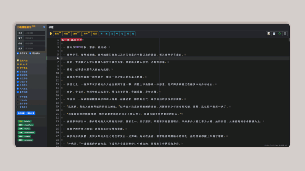Enable the 变体字母 checkbox

tap(18, 103)
